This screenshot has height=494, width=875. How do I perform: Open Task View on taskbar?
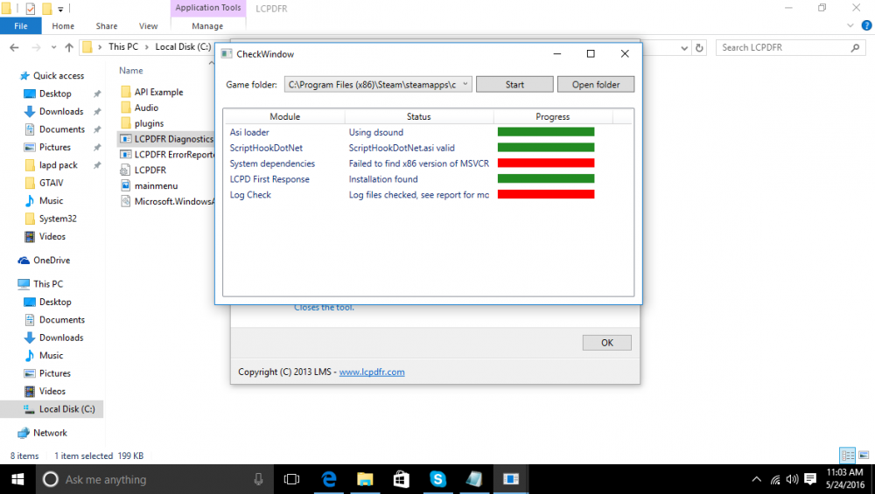291,479
